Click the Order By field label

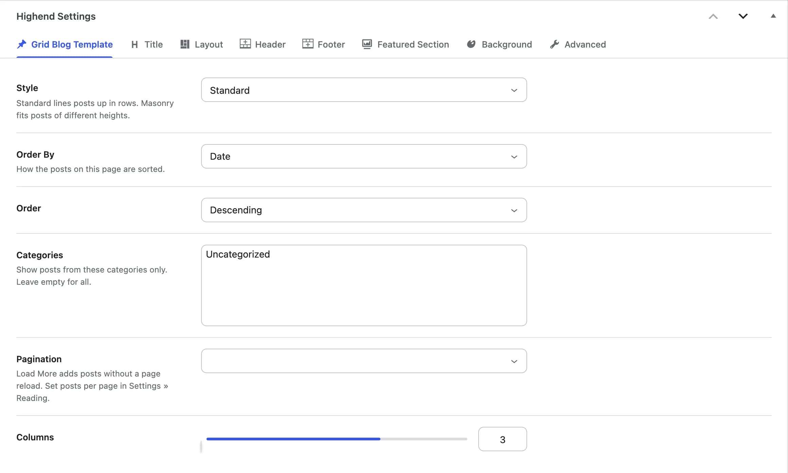coord(35,155)
